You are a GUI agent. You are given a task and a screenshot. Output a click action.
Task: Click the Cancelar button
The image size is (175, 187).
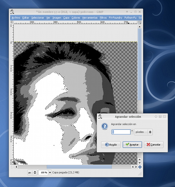[x=154, y=145]
